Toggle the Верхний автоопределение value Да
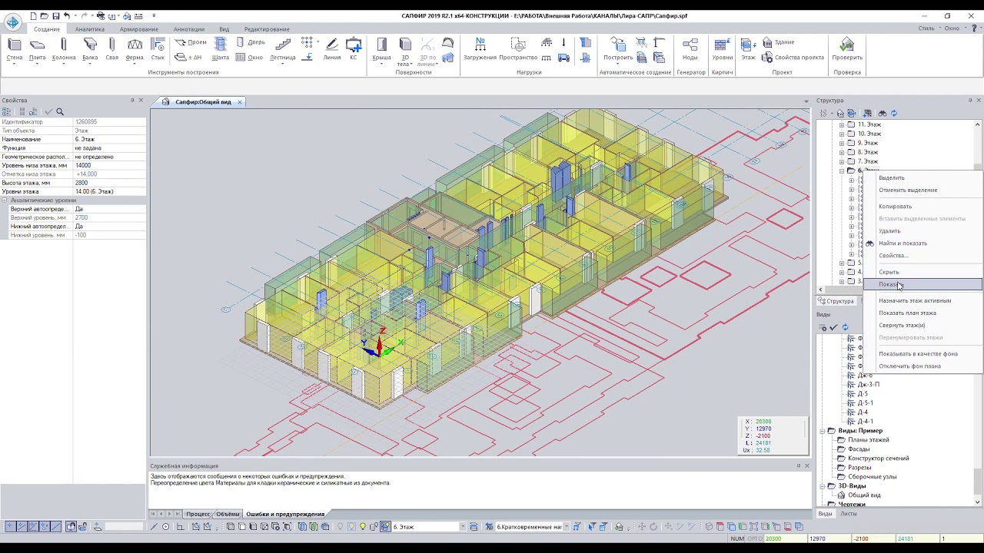The image size is (984, 553). coord(110,209)
